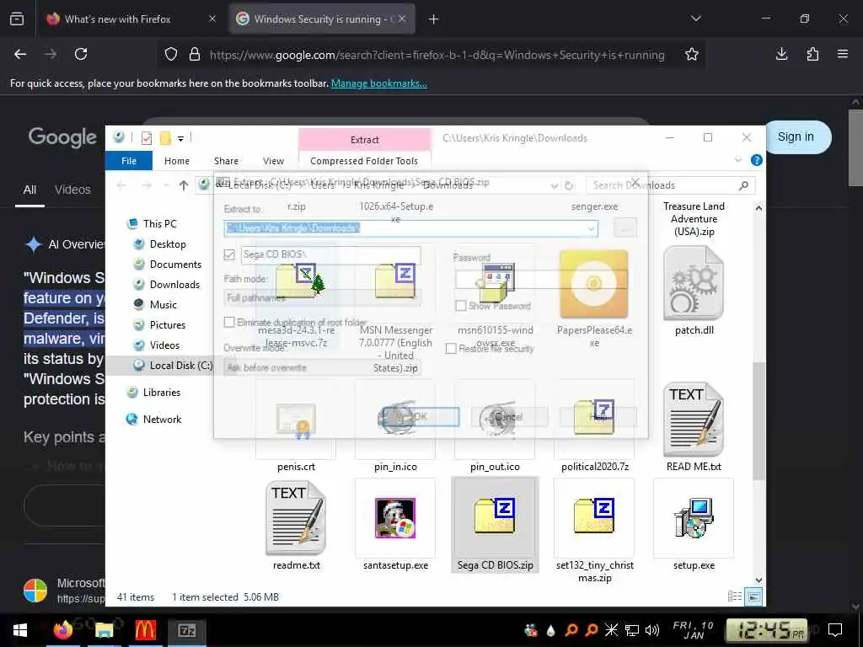The width and height of the screenshot is (863, 647).
Task: Enable Eliminate duplication of root folder
Action: point(229,322)
